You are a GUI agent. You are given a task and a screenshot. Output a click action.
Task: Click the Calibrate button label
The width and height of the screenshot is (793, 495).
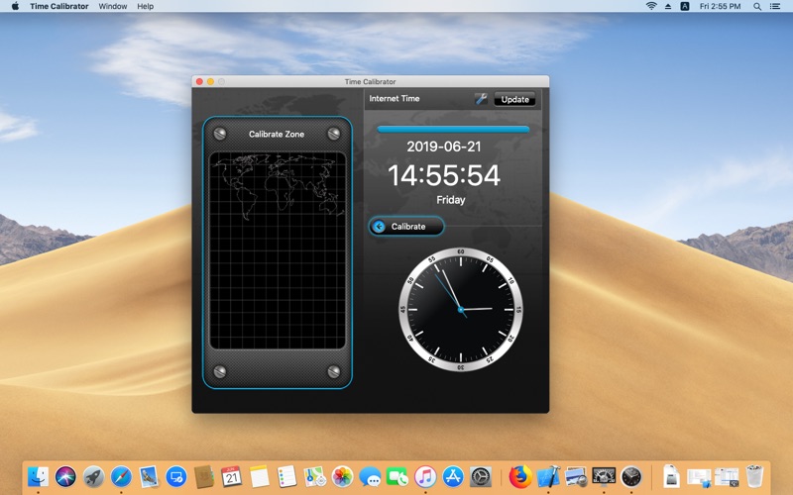point(408,227)
